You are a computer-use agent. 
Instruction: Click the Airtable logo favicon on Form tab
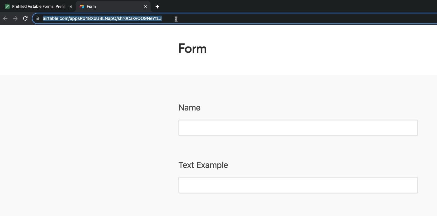tap(82, 7)
